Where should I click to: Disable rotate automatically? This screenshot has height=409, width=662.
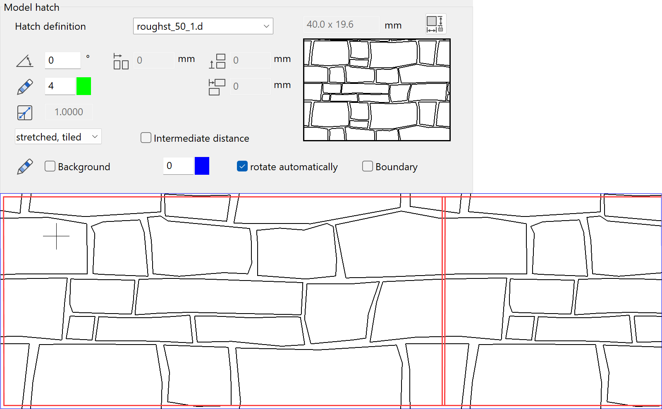(x=242, y=166)
